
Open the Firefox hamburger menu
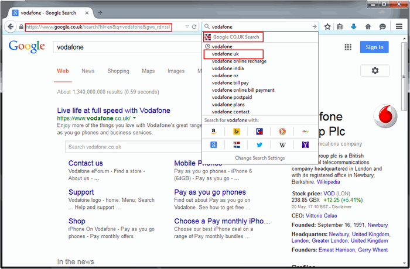pos(399,27)
